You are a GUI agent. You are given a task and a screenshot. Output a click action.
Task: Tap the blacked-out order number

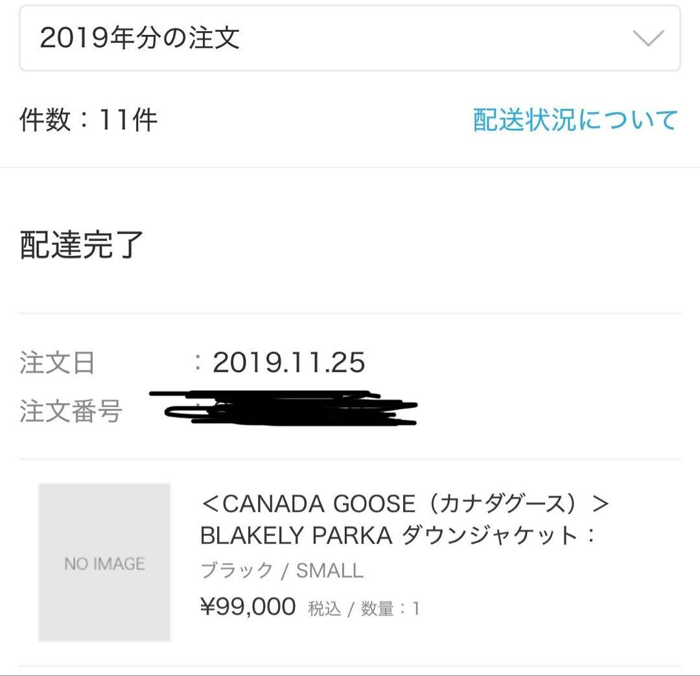click(285, 408)
